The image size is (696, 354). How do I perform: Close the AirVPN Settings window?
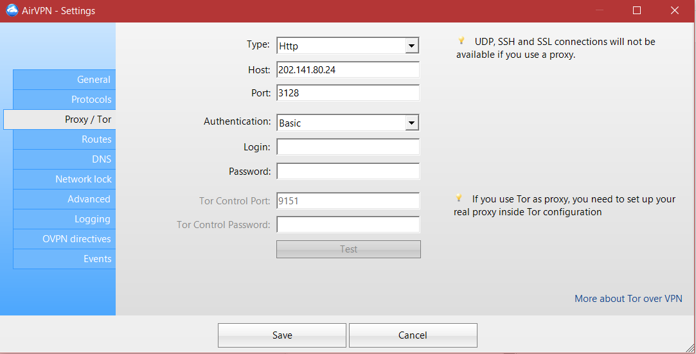click(x=675, y=10)
